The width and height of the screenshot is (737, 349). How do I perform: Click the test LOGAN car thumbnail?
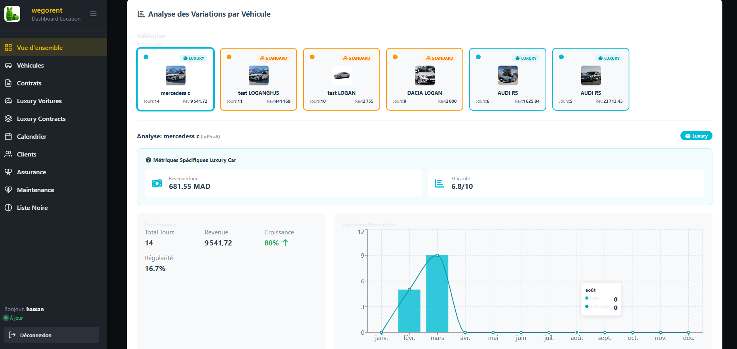click(341, 75)
